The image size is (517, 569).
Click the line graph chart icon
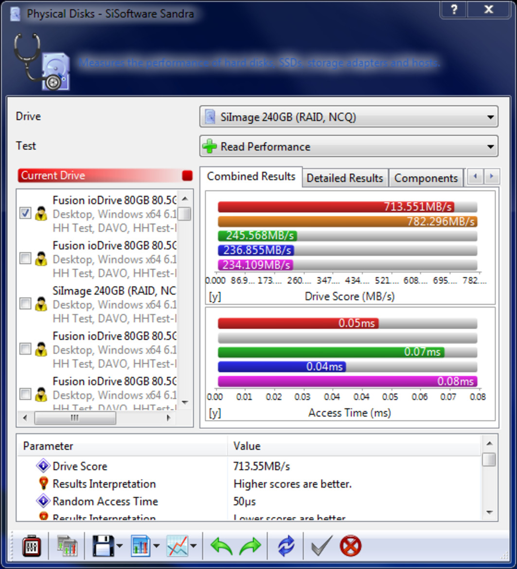click(x=178, y=546)
